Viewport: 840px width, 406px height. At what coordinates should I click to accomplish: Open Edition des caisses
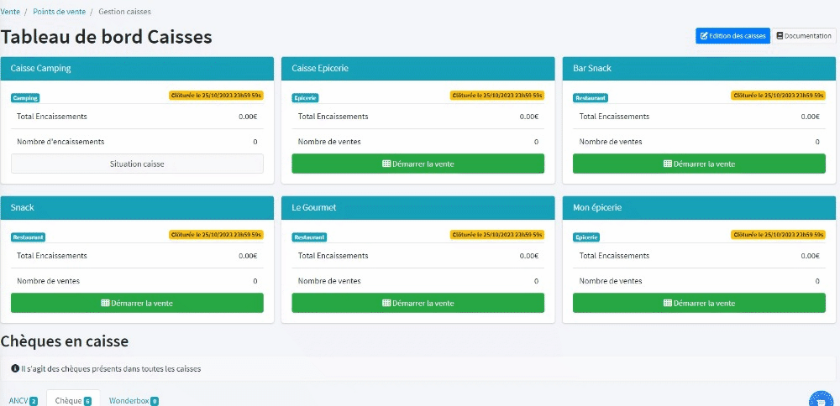point(732,36)
